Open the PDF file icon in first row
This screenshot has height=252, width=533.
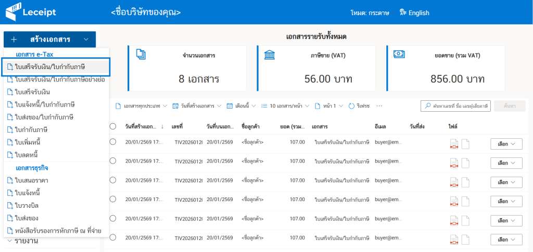(454, 144)
